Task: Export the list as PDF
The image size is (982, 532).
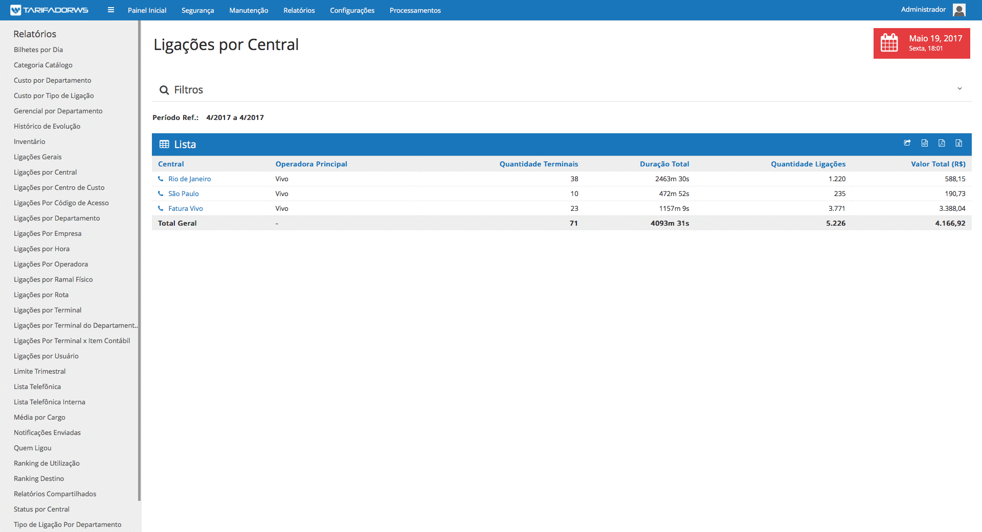Action: [x=942, y=143]
